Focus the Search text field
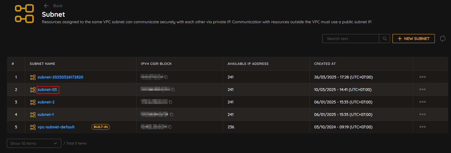451x153 pixels. (350, 39)
